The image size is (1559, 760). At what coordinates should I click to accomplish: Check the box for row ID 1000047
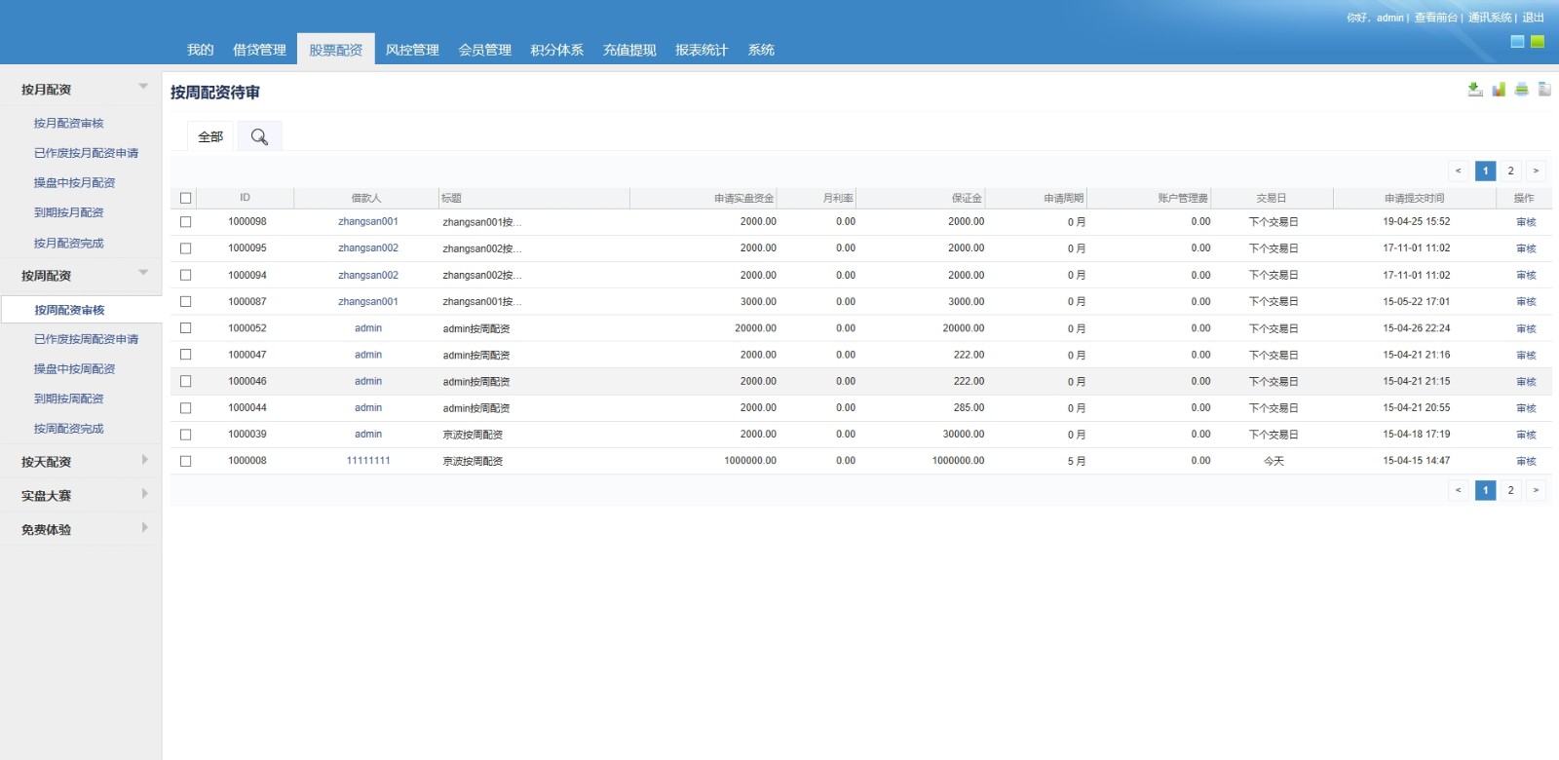pos(185,355)
